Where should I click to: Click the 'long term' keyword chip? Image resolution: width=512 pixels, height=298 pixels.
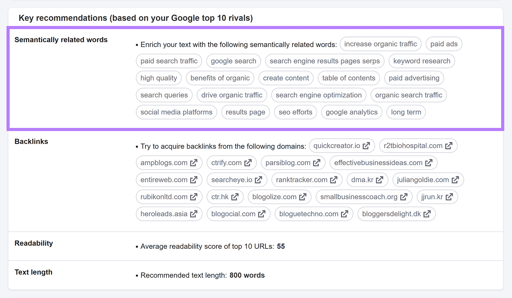tap(406, 112)
